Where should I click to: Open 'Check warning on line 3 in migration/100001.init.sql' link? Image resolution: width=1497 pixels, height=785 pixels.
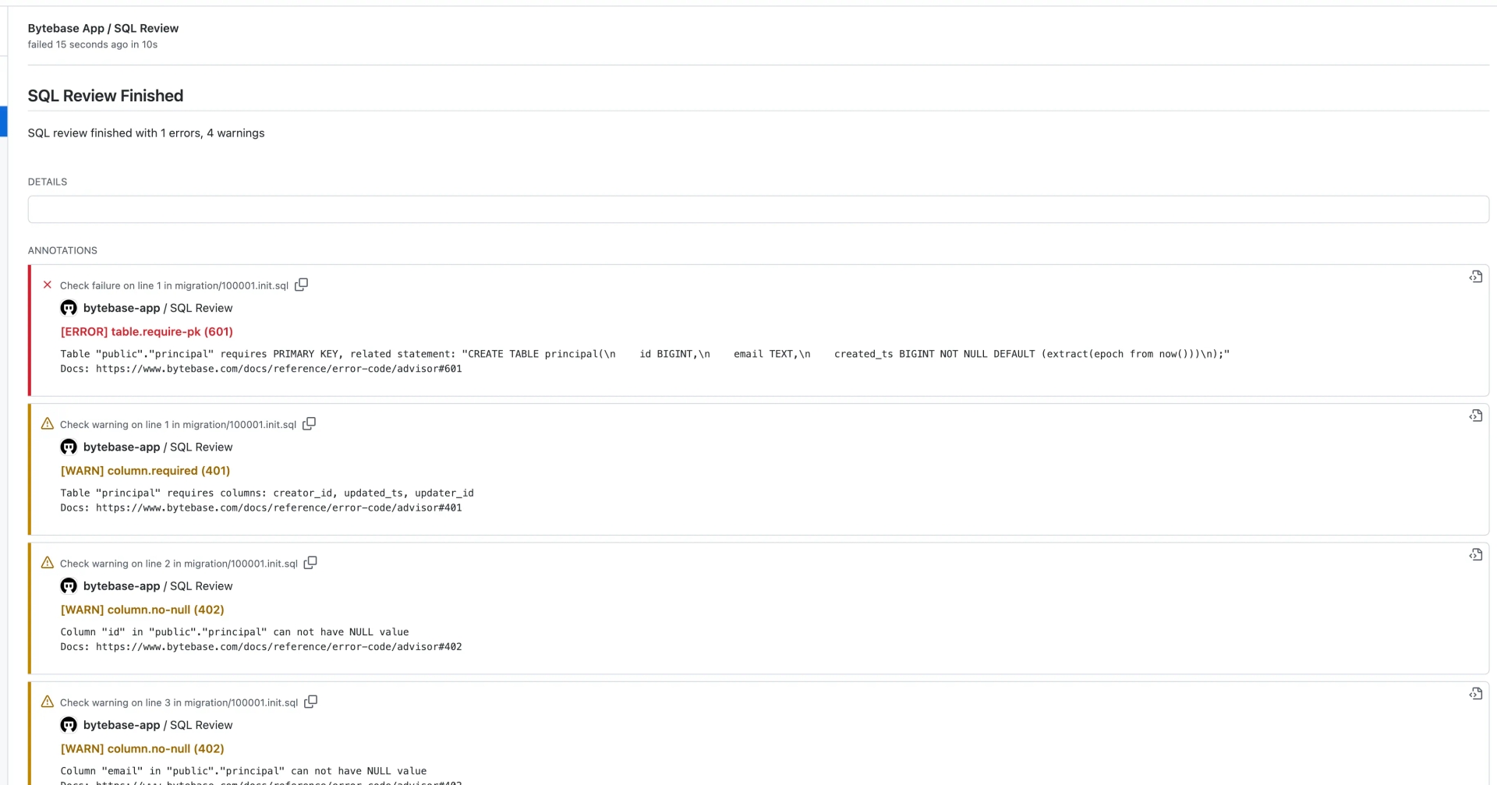pyautogui.click(x=179, y=702)
